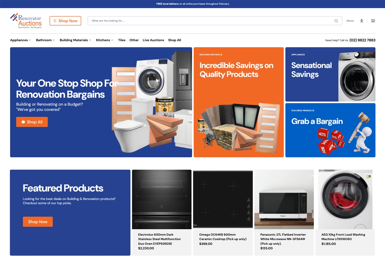
Task: Click the $135.00 price text
Action: click(267, 248)
